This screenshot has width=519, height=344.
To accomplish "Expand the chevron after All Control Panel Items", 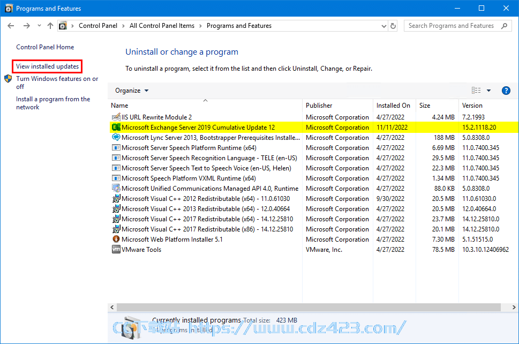I will [x=200, y=26].
